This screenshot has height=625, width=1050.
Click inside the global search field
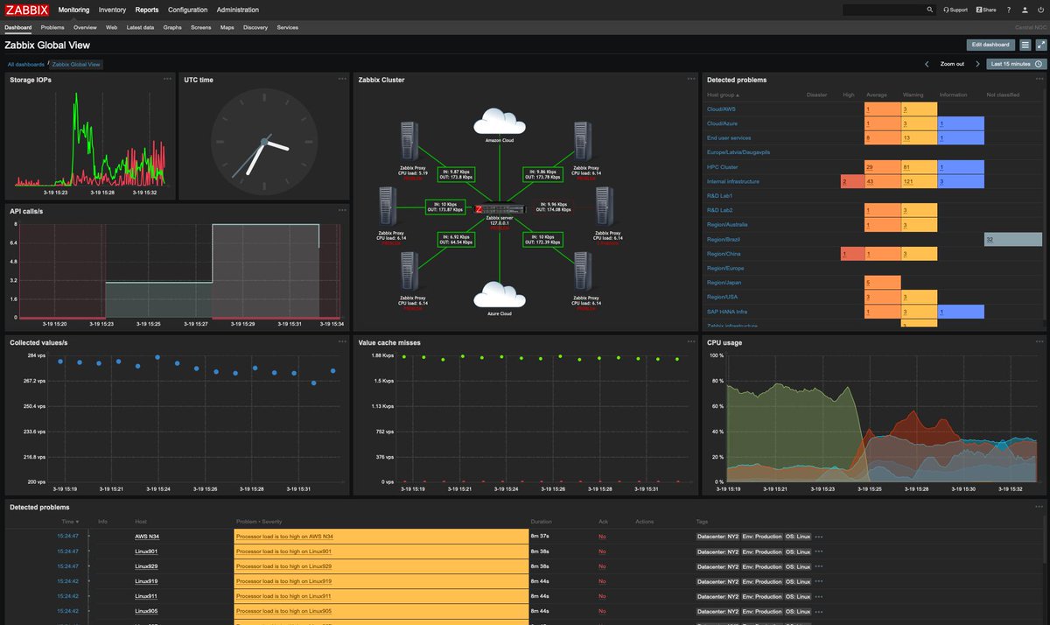coord(883,10)
